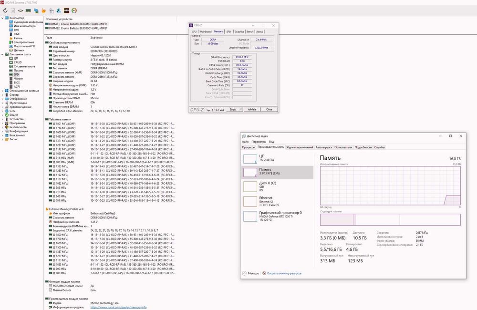Collapse the Компьютер tree node
Screen dimensions: 477x310
tap(2, 18)
